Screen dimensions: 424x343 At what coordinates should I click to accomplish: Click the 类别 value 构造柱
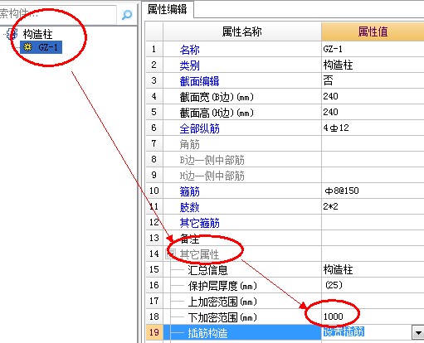click(x=338, y=65)
